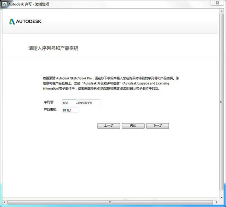226x207 pixels.
Task: Click the heading 请输入序列号和产品密钥
Action: (53, 48)
